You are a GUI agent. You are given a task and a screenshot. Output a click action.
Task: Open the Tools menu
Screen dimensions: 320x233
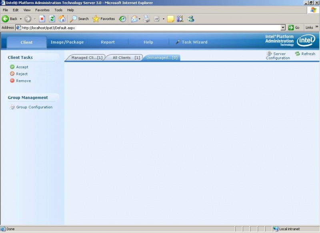(x=58, y=10)
